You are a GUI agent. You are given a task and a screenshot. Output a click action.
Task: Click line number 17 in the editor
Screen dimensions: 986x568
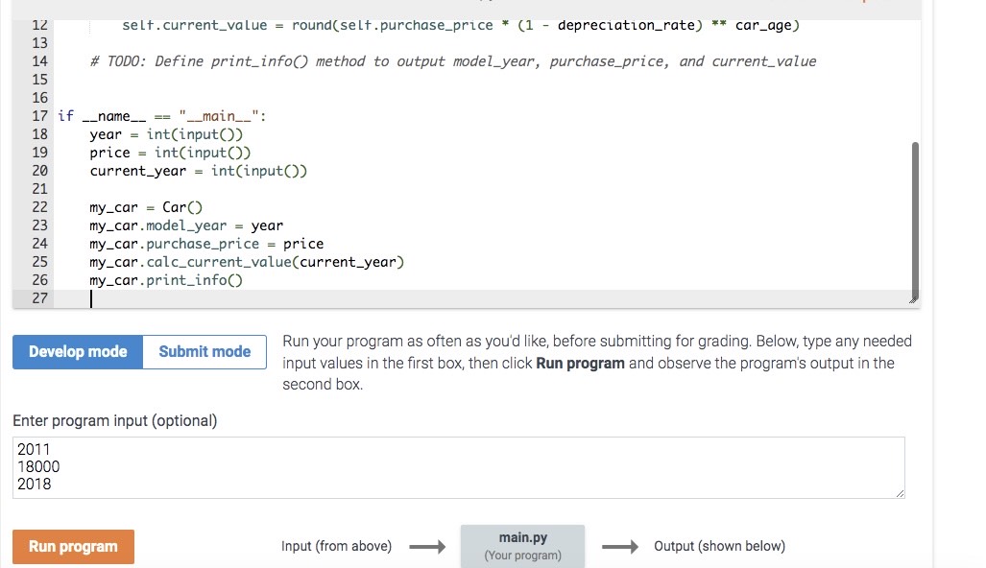click(39, 115)
